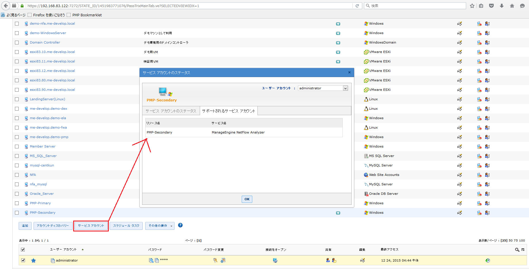Click the Firefox bookmark star icon
This screenshot has width=529, height=269.
472,6
